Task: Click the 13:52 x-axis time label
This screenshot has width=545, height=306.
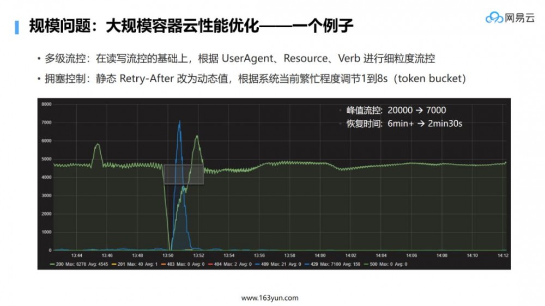Action: point(198,256)
